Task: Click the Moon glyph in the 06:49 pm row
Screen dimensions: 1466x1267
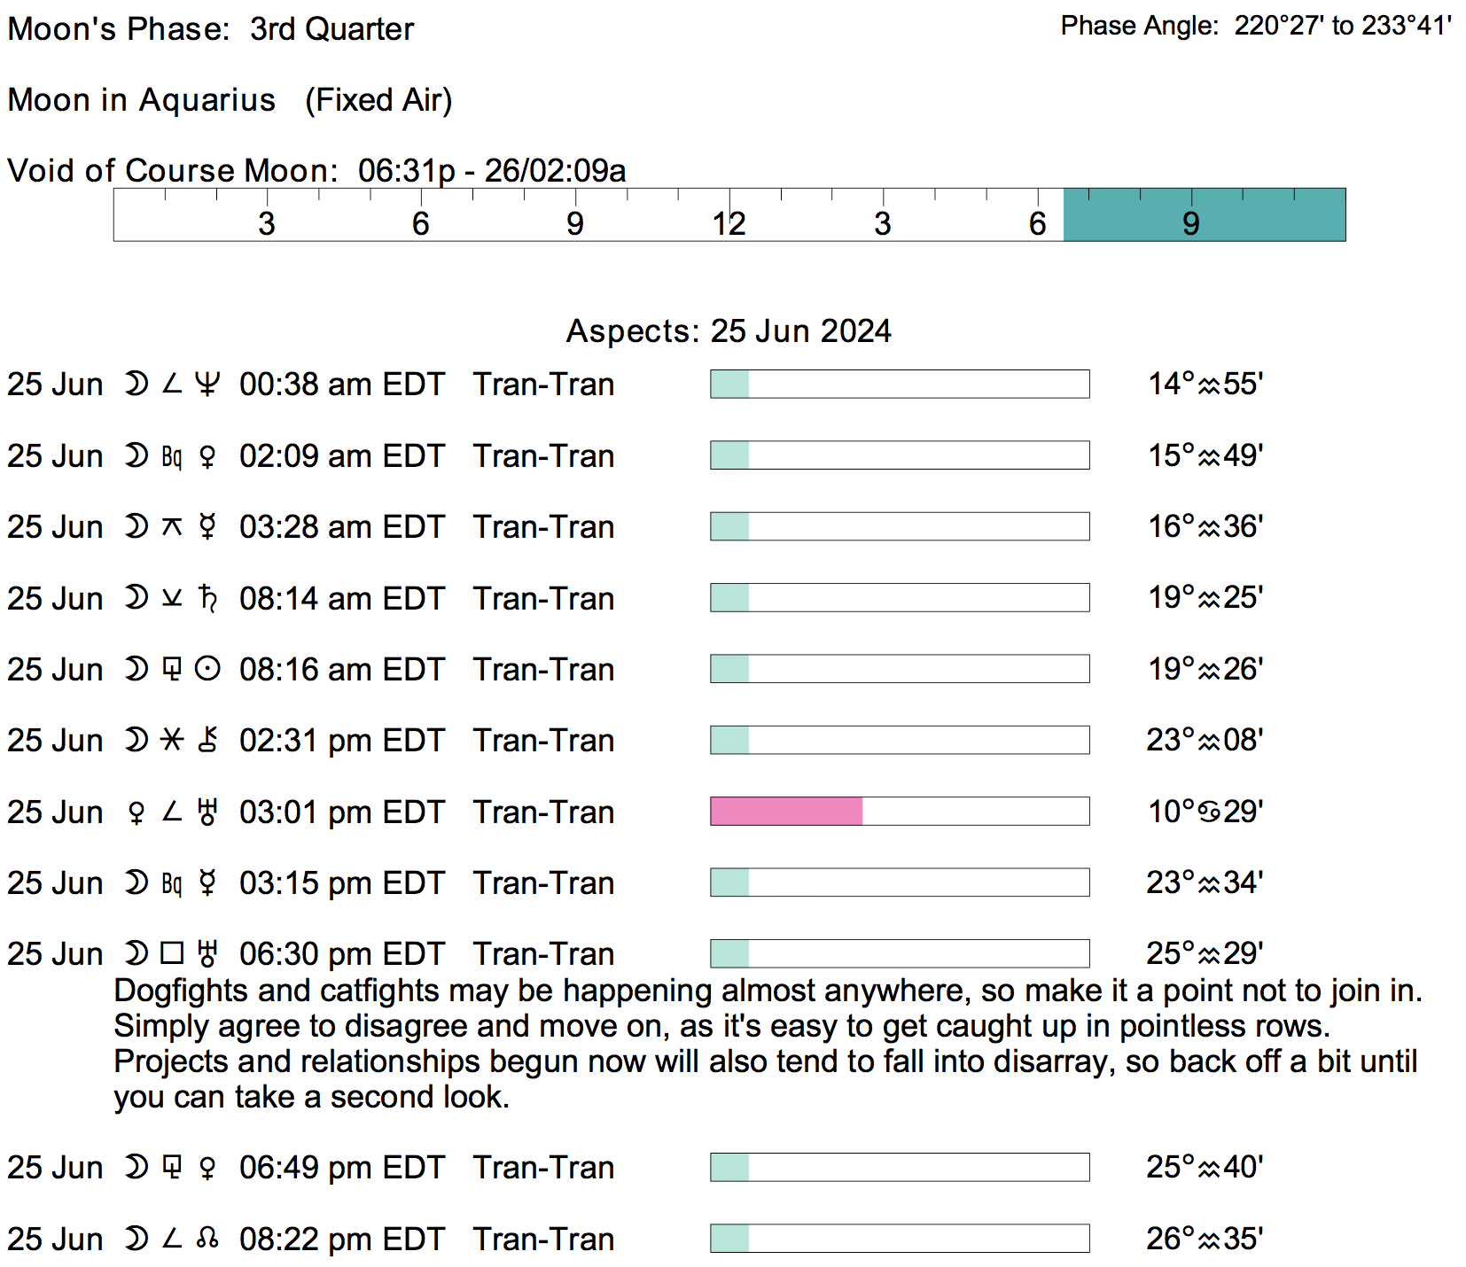Action: [x=136, y=1168]
